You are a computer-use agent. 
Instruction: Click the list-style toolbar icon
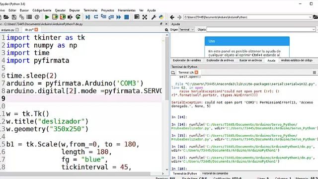[29, 17]
